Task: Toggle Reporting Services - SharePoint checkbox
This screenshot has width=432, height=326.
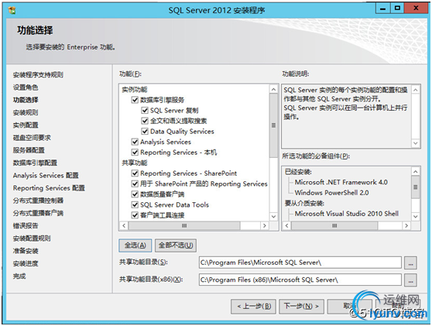Action: [x=135, y=173]
